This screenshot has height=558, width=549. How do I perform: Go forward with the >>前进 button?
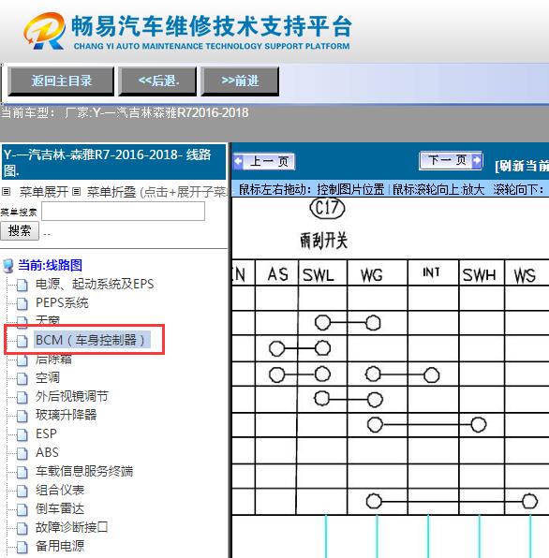240,81
